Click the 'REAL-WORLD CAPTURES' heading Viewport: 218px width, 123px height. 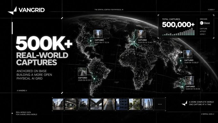[x=42, y=59]
